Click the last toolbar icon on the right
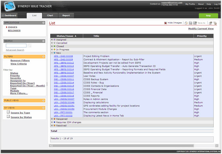 [215, 23]
